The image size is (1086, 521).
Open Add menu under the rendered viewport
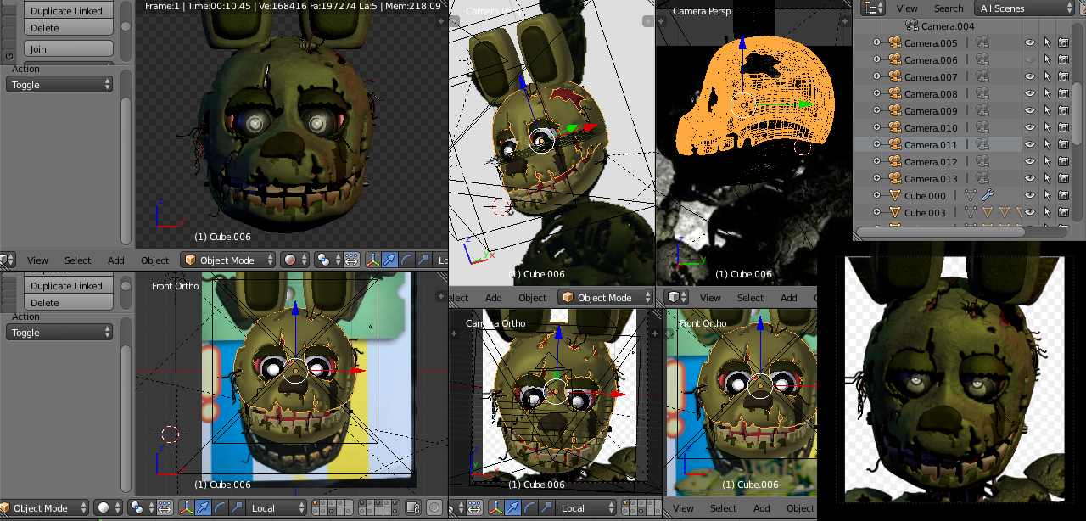(115, 260)
